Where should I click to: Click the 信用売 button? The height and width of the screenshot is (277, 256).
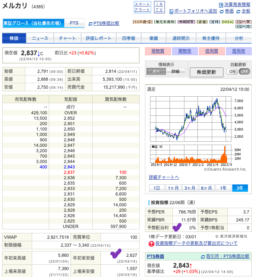click(239, 51)
